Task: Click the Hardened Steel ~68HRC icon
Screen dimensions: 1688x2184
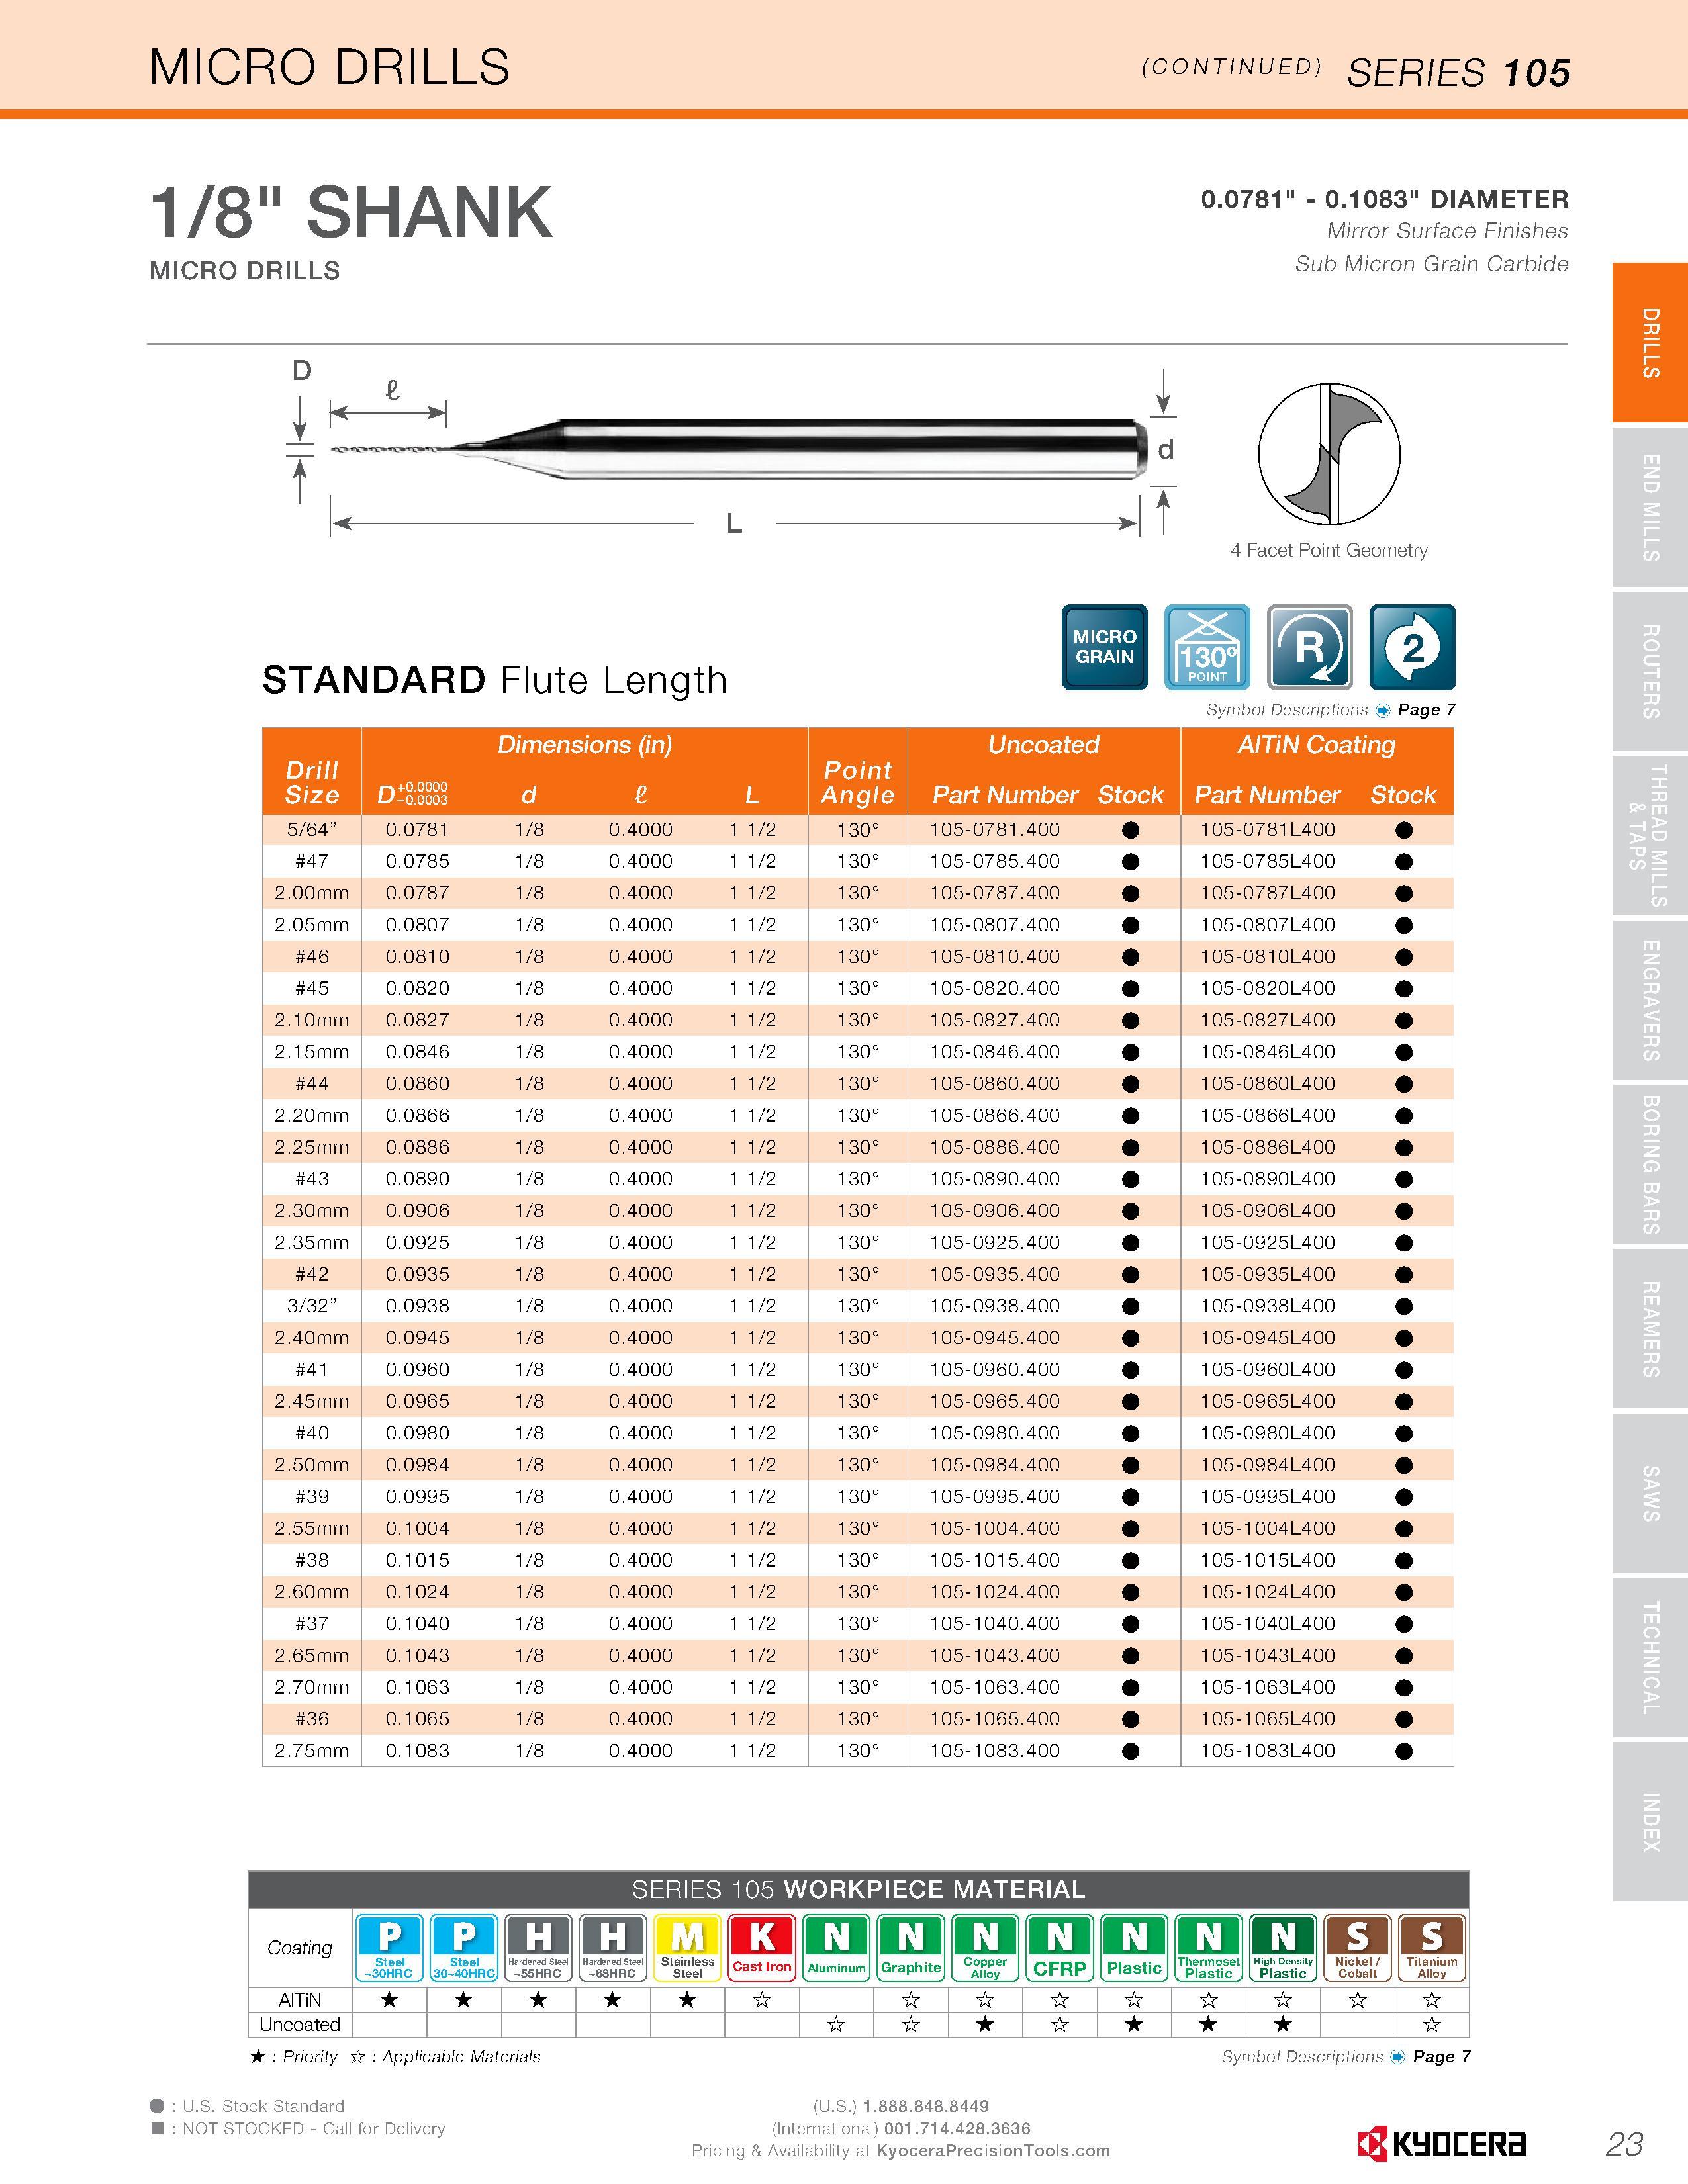Action: pos(613,1947)
